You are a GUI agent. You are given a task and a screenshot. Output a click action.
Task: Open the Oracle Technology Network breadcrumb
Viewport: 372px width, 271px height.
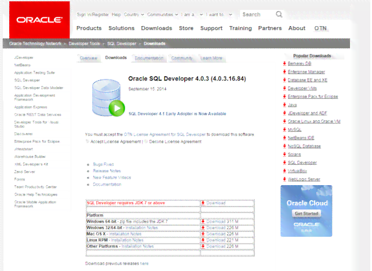click(x=35, y=44)
